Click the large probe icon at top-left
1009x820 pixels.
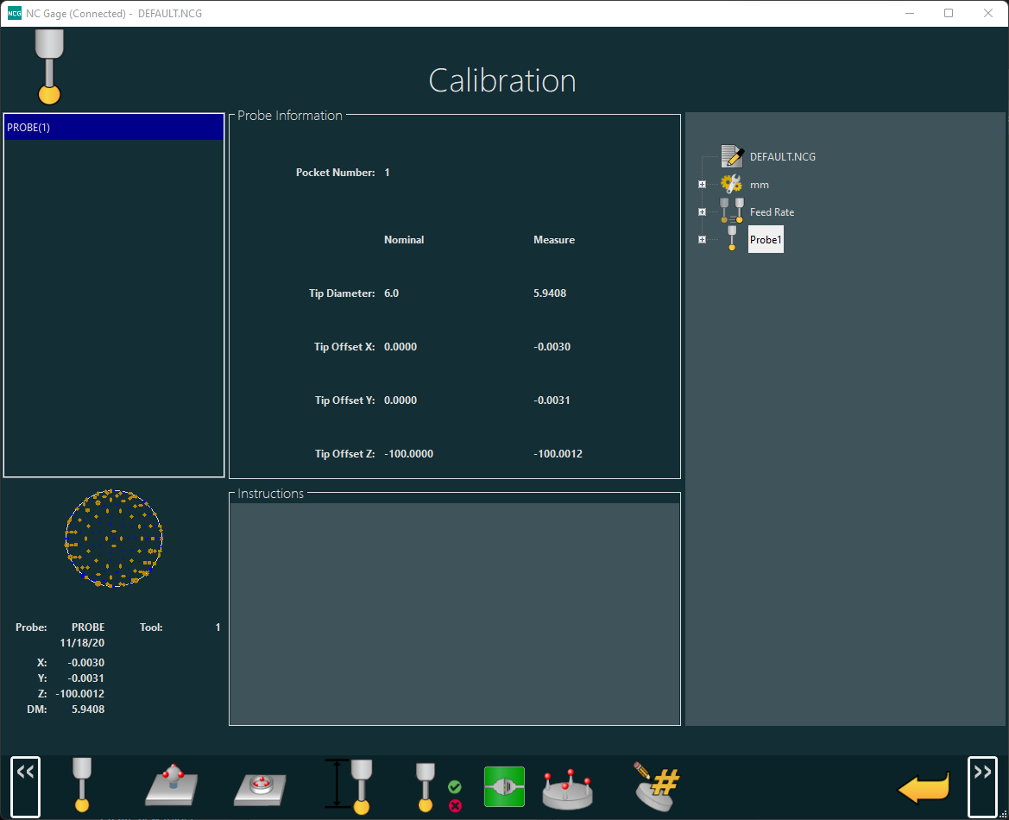49,67
